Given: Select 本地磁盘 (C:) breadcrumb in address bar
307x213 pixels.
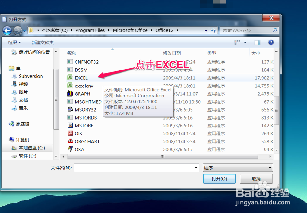Looking at the screenshot, I should tap(54, 30).
